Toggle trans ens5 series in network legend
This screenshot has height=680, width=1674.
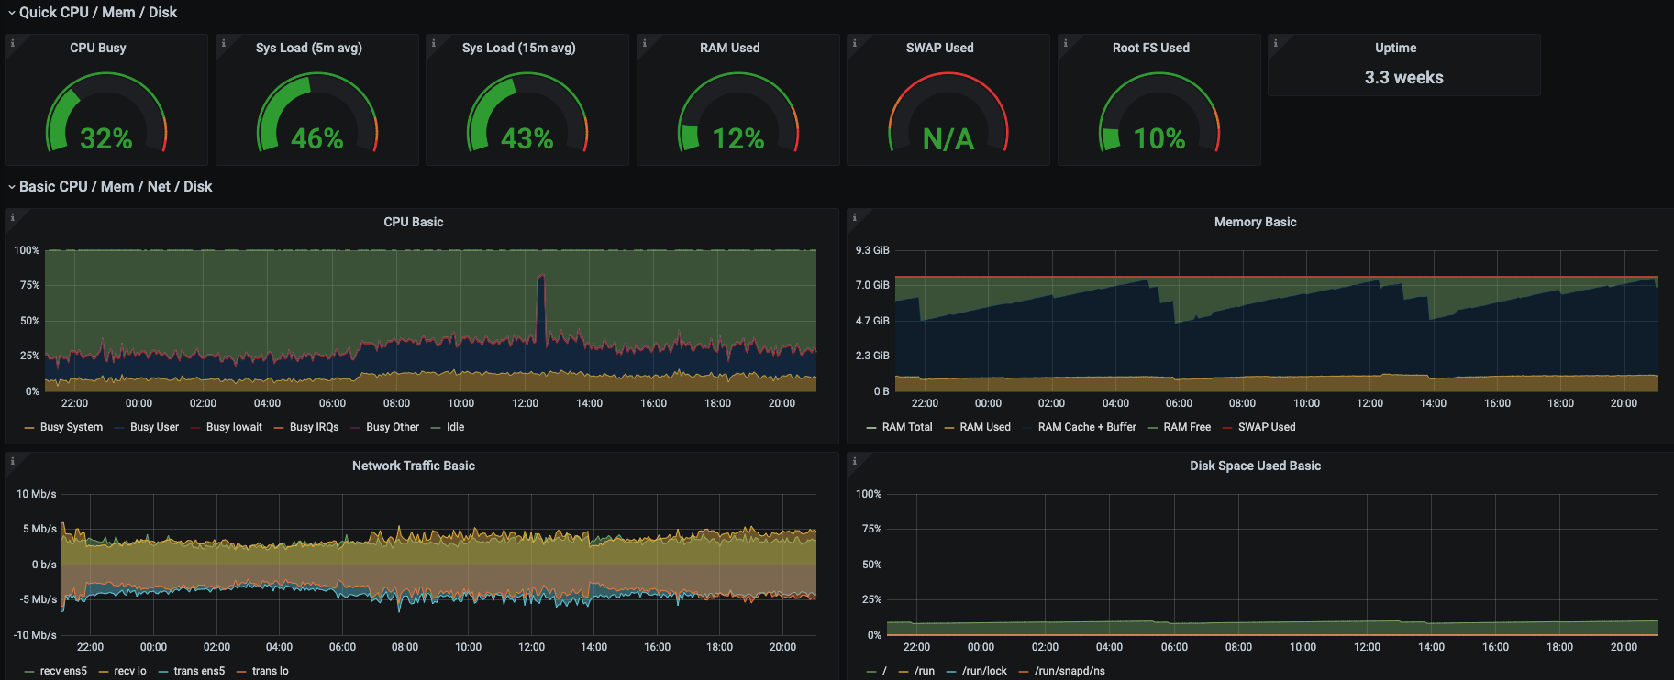[199, 671]
